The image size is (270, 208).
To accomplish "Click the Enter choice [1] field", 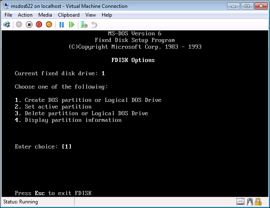I will (67, 146).
